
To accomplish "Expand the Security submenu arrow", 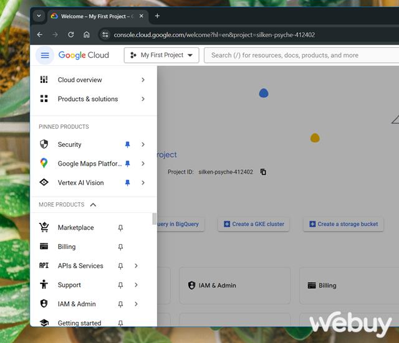I will (143, 144).
